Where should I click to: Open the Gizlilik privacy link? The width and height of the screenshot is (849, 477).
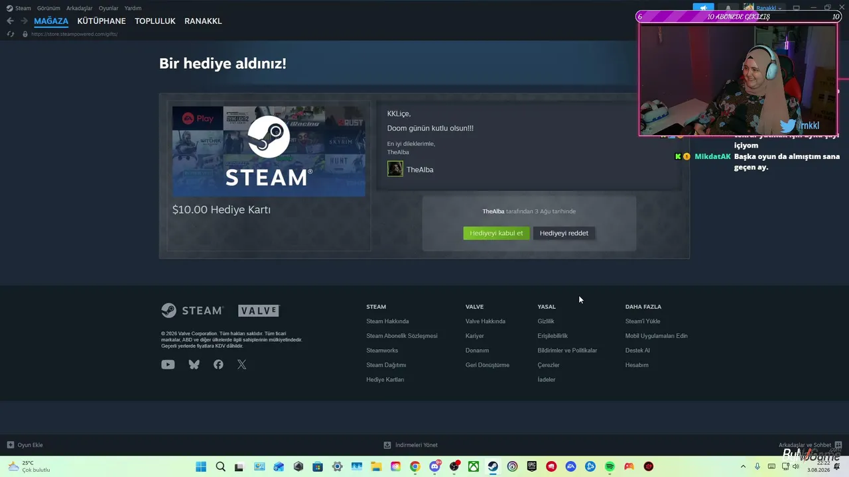click(546, 321)
